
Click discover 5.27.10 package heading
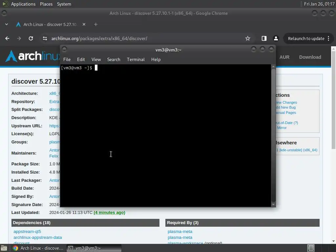click(x=36, y=81)
